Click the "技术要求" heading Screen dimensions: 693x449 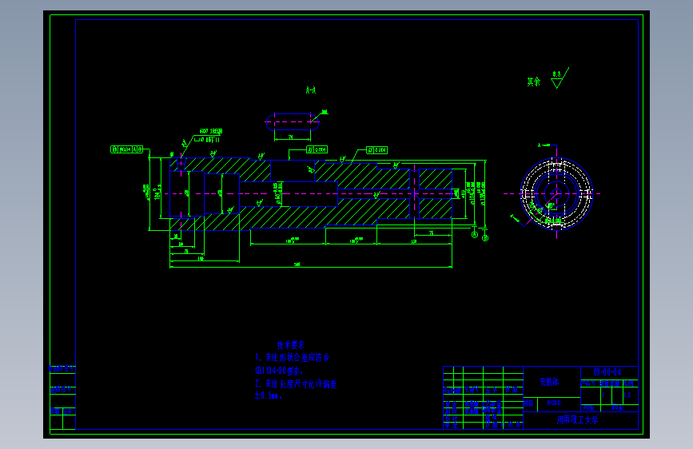tap(290, 344)
